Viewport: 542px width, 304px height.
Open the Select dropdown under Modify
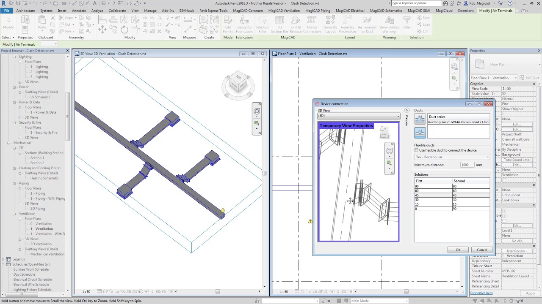point(8,37)
